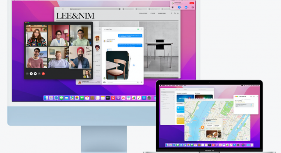Open the chair photo in Messages
281x153 pixels.
coord(117,65)
